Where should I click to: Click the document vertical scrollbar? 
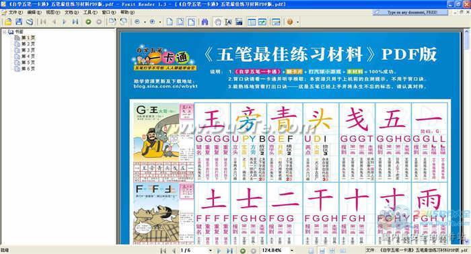click(x=467, y=136)
